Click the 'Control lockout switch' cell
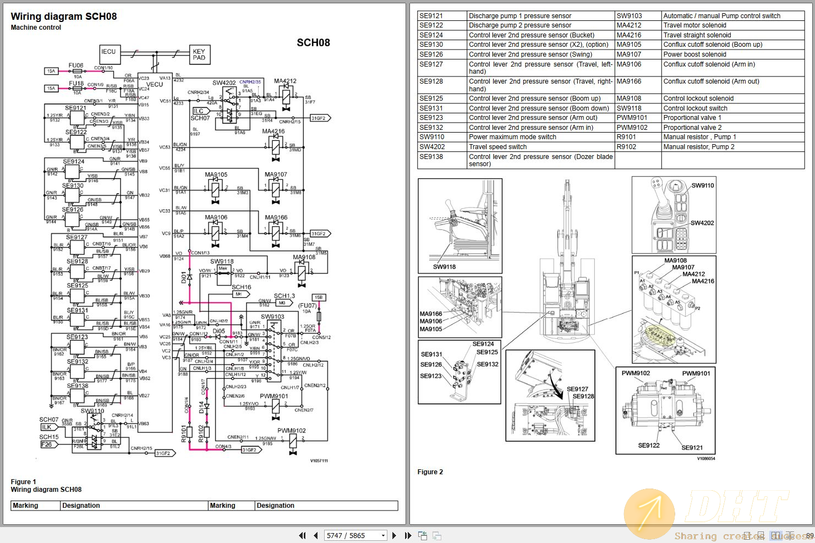This screenshot has height=543, width=815. tap(733, 108)
